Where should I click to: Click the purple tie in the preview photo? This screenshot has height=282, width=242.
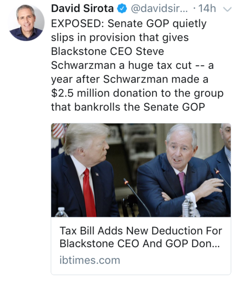click(182, 182)
